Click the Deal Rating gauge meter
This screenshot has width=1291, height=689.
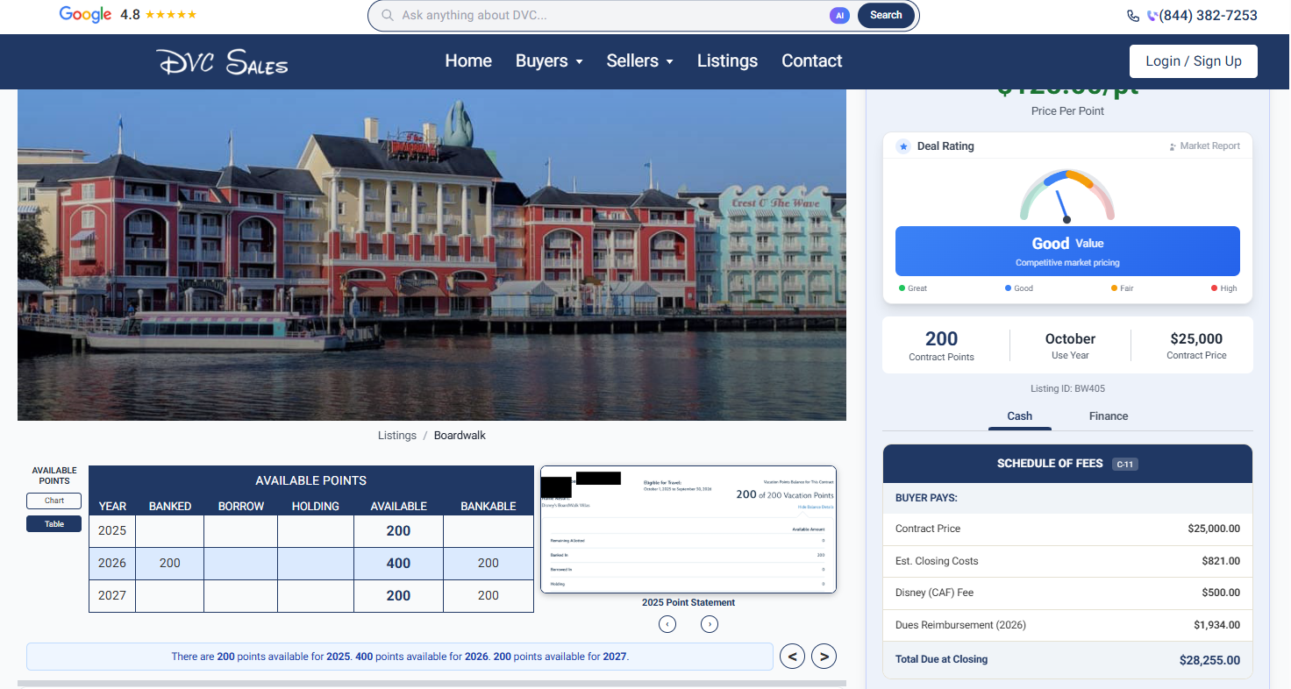(1066, 195)
